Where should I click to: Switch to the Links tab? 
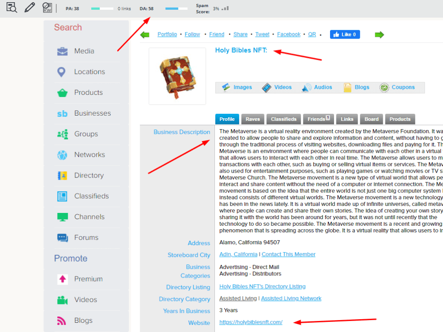pos(347,119)
